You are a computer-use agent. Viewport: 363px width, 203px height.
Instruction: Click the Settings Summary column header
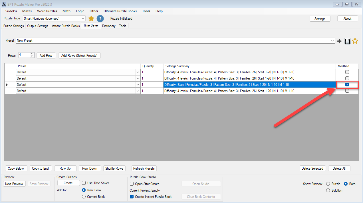tap(249, 66)
